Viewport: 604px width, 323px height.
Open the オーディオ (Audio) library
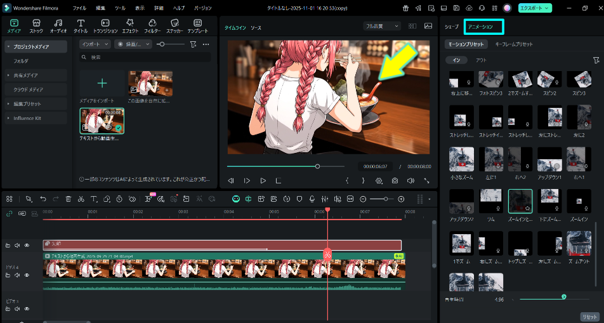(x=58, y=26)
